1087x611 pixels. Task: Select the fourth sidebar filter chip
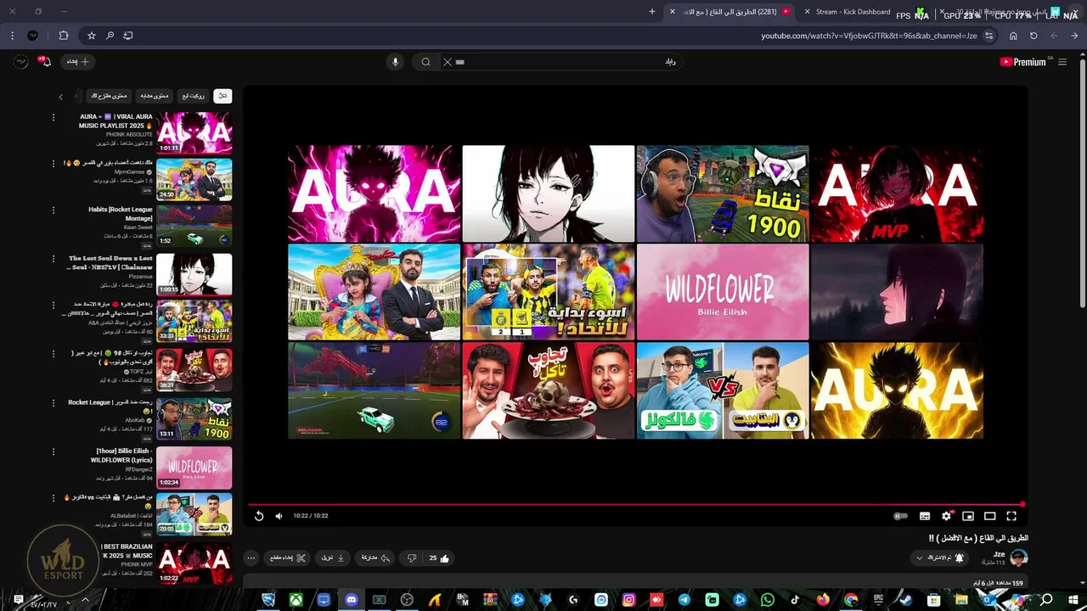[x=110, y=96]
